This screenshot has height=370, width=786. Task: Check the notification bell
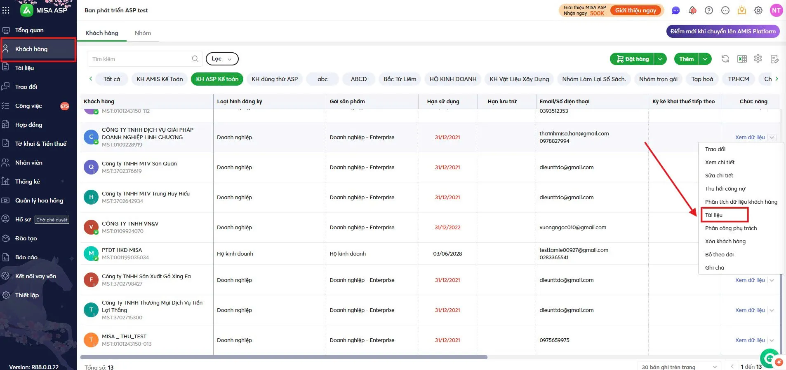692,10
